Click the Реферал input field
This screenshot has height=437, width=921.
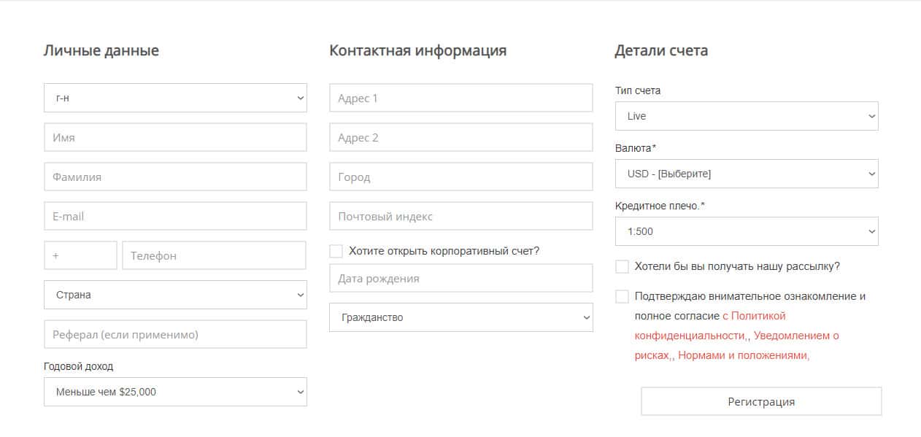[x=175, y=334]
